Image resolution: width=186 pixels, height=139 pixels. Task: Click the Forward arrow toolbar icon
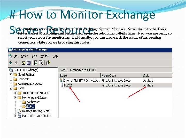[16, 63]
